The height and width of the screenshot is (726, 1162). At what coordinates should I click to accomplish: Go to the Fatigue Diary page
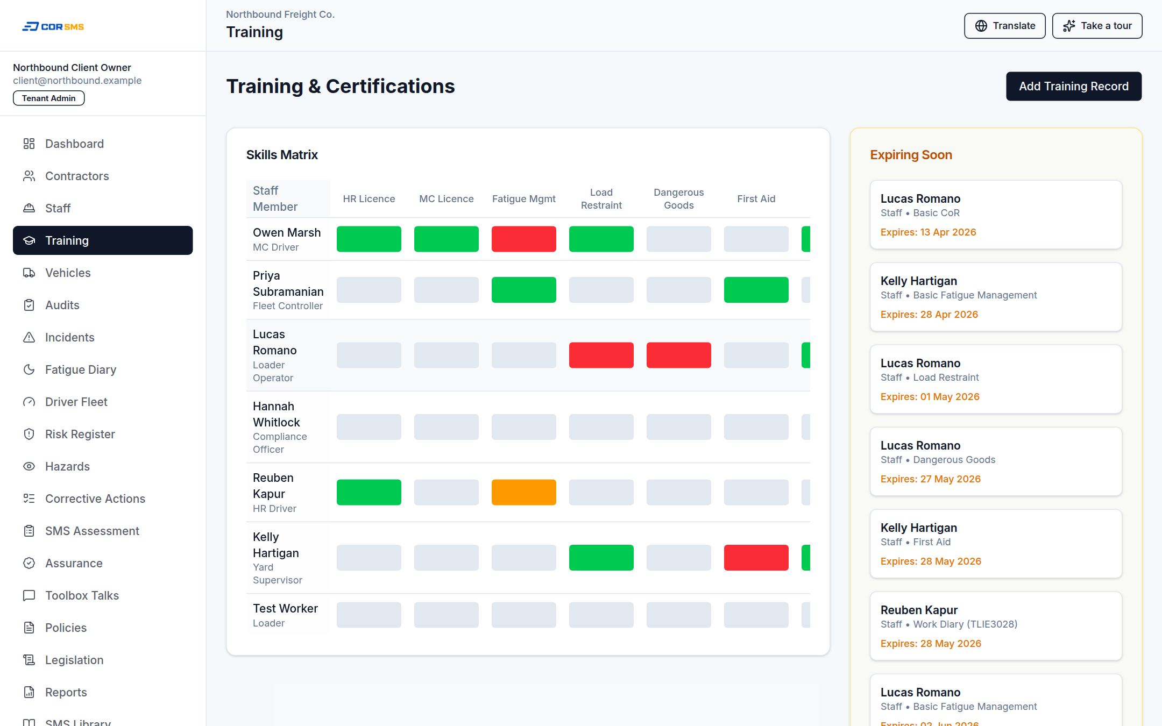[x=103, y=369]
